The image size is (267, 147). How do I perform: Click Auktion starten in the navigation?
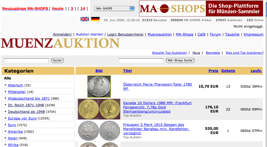[90, 34]
